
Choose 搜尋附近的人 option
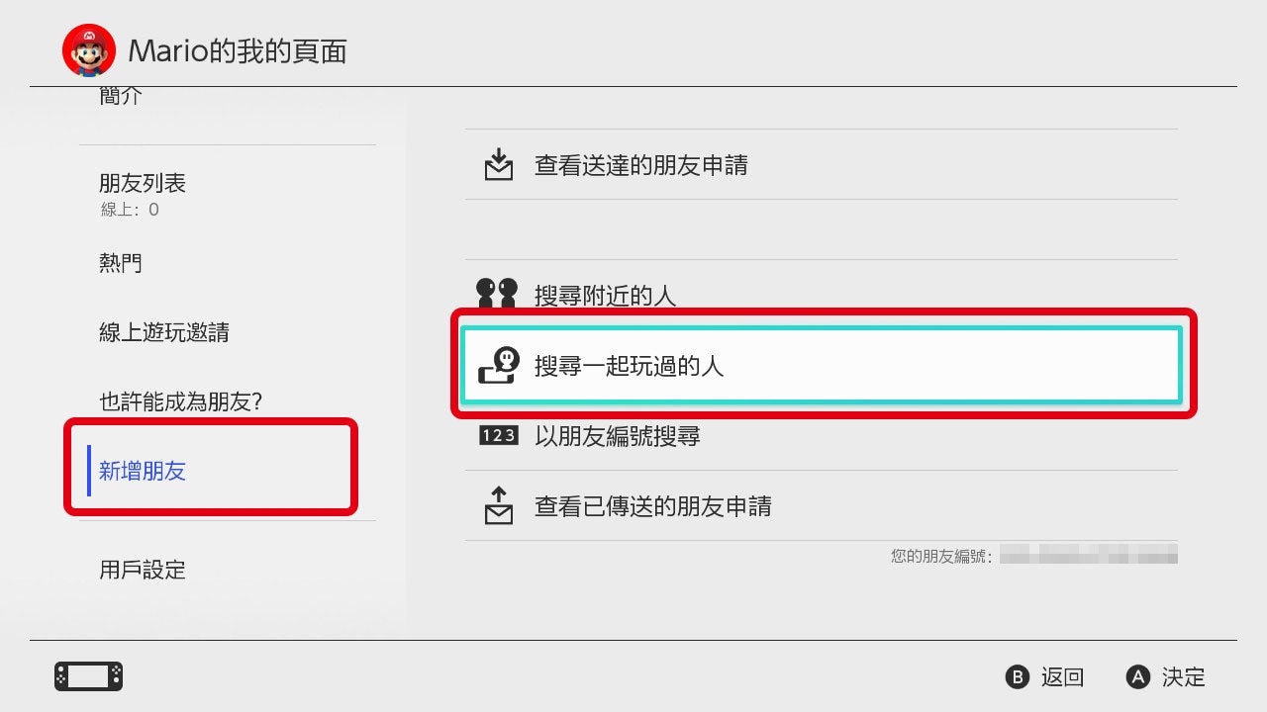coord(822,294)
